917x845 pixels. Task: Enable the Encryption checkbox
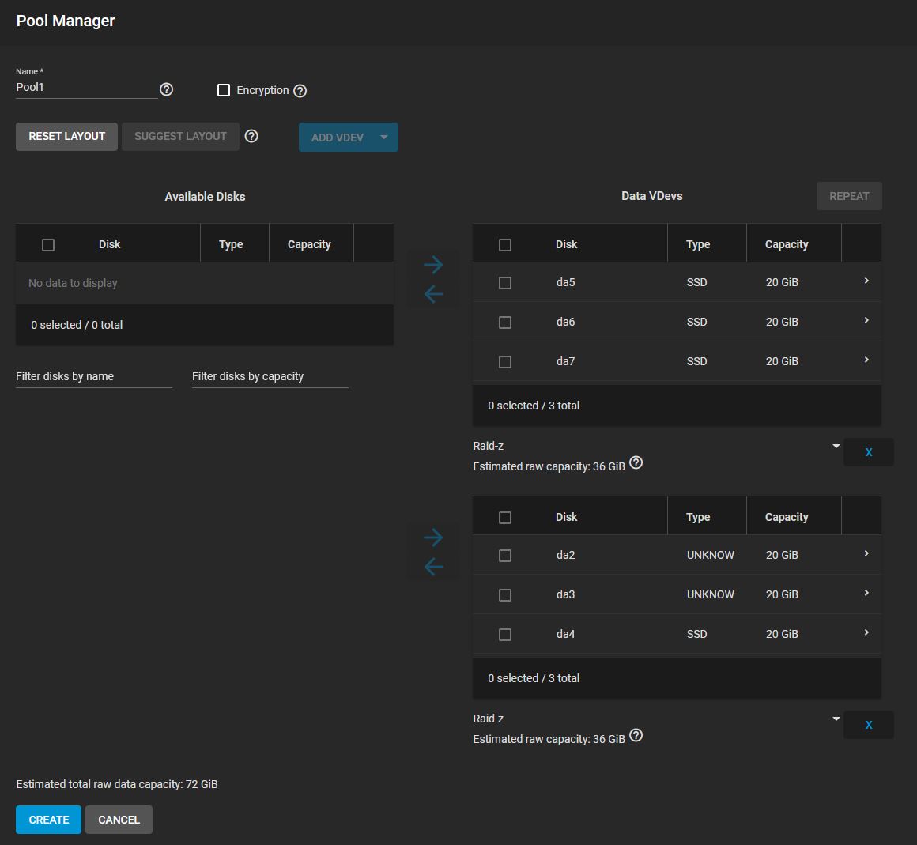pyautogui.click(x=224, y=90)
